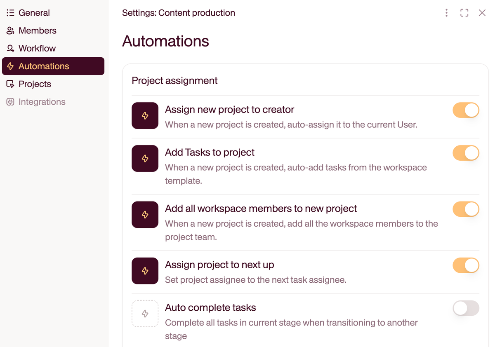Click lightning icon beside Assign project to next up
495x347 pixels.
point(145,271)
